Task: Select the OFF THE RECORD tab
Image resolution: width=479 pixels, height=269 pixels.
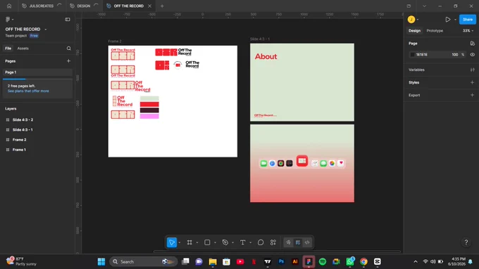Action: [129, 6]
